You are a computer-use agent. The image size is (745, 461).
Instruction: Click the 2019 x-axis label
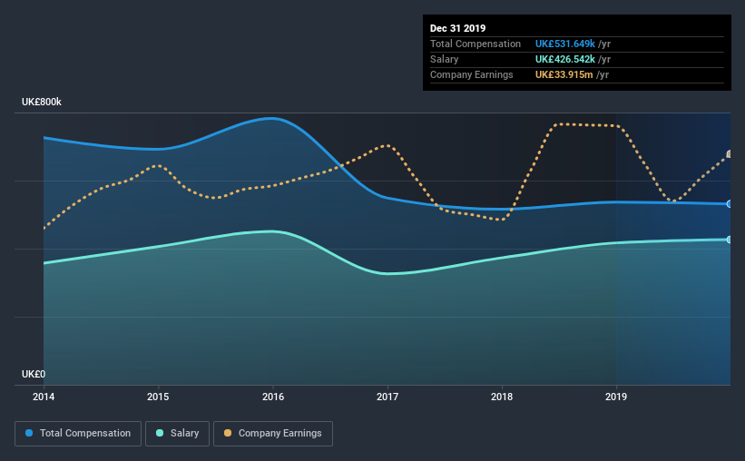click(616, 397)
